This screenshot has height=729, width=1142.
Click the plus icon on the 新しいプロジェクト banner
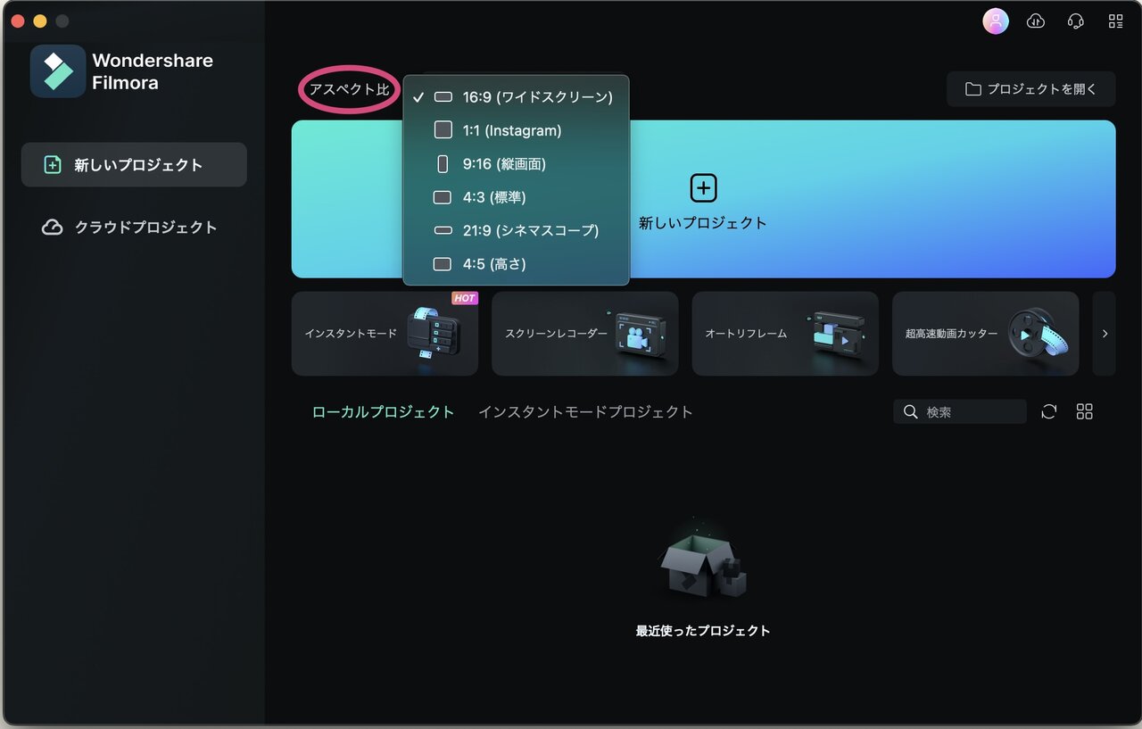coord(704,188)
